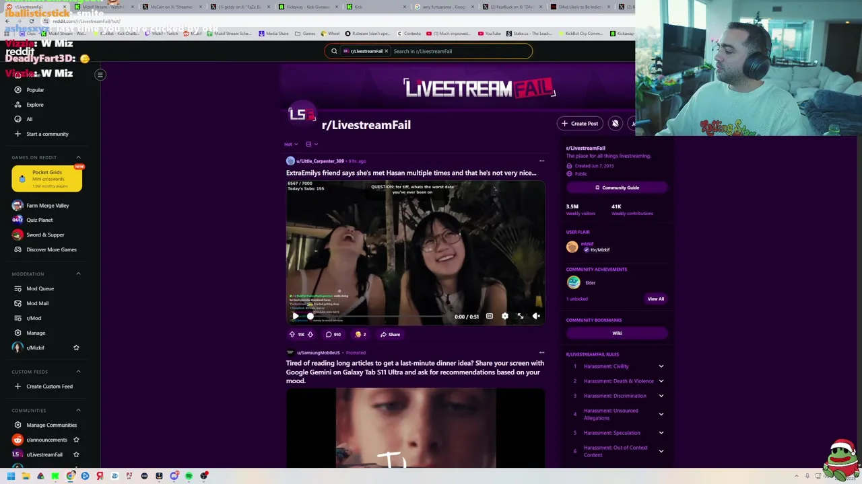The width and height of the screenshot is (862, 484).
Task: Open Farm Merge Valley game
Action: pyautogui.click(x=40, y=205)
